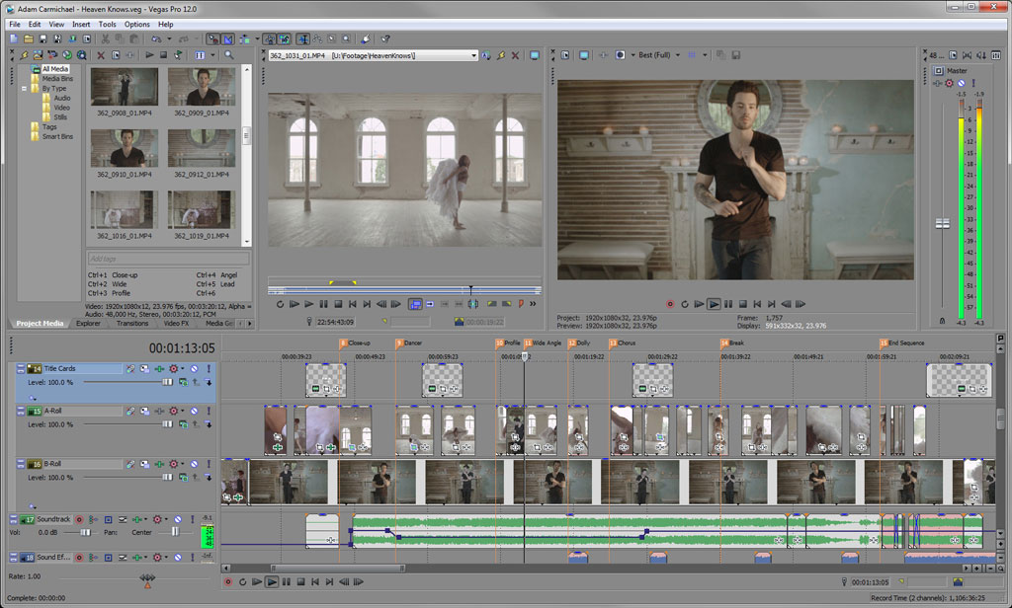Select the 362_0909_01.MP4 thumbnail

tap(201, 87)
